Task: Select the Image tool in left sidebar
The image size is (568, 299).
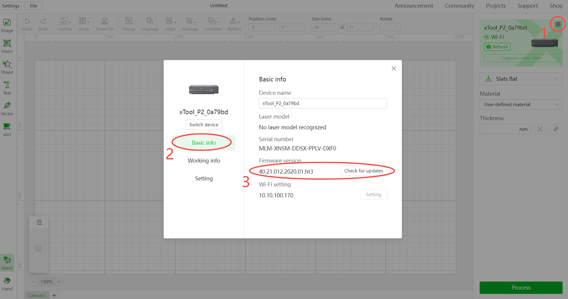Action: [7, 25]
